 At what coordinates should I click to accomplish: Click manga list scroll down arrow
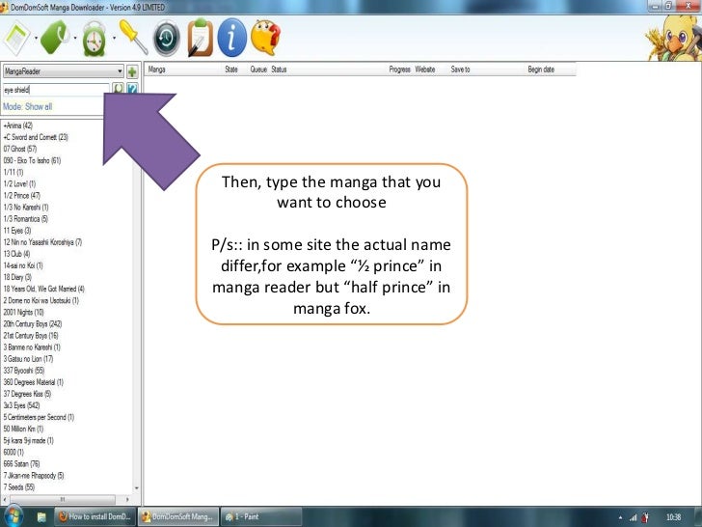click(x=137, y=488)
